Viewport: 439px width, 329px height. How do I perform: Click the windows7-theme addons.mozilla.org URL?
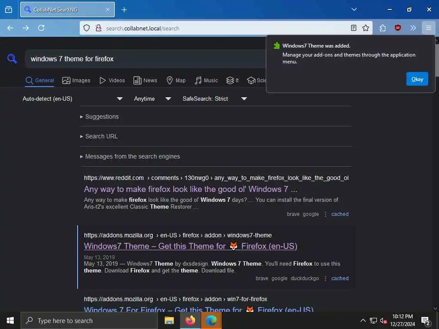click(x=178, y=235)
